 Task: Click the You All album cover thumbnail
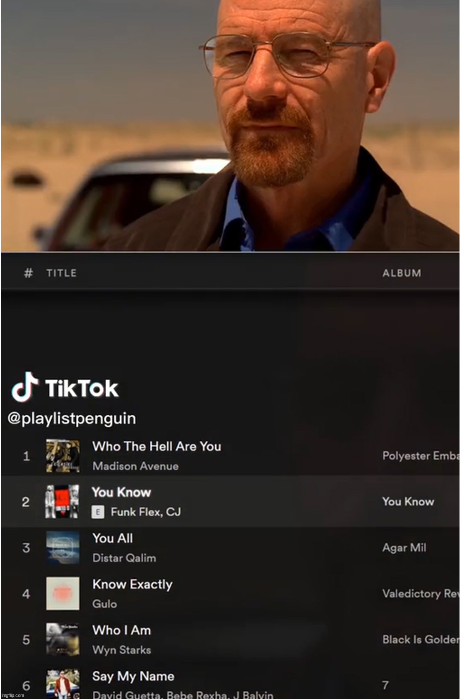click(62, 548)
